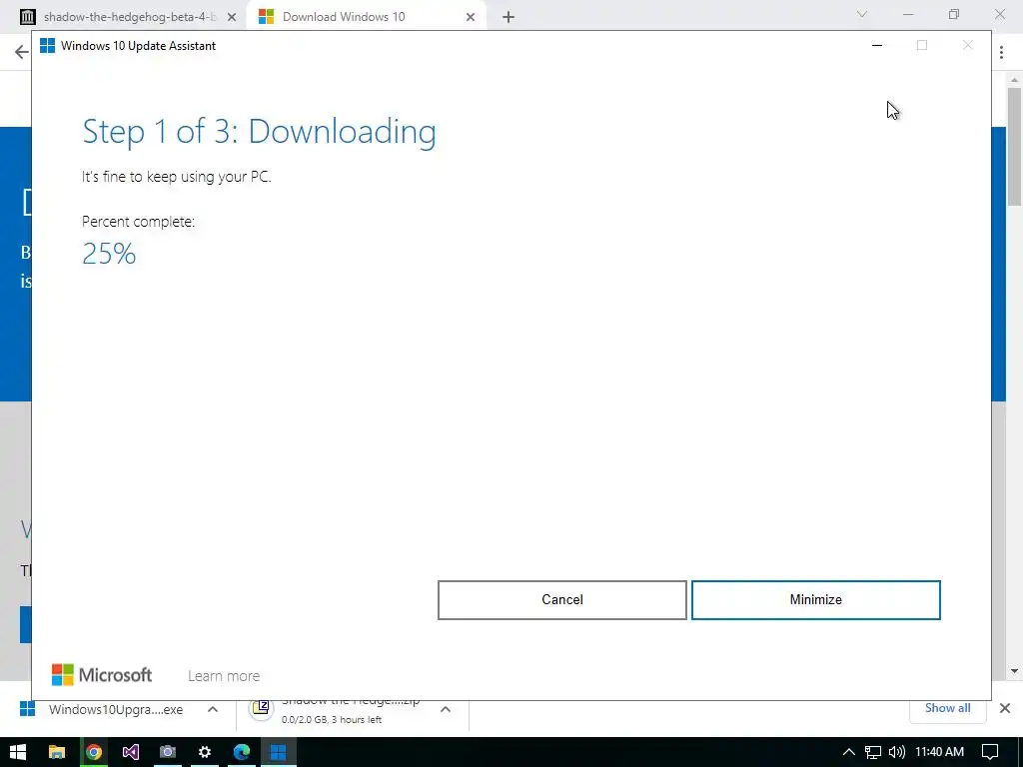Click the 25% percent complete value
The image size is (1023, 767).
coord(109,254)
